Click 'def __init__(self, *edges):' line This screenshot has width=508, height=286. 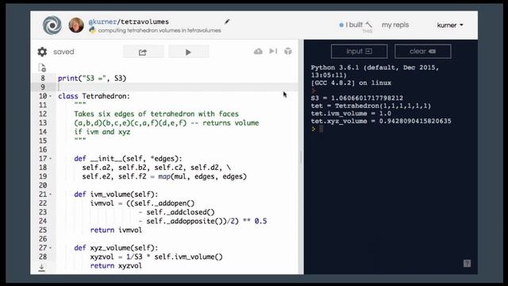pos(129,159)
